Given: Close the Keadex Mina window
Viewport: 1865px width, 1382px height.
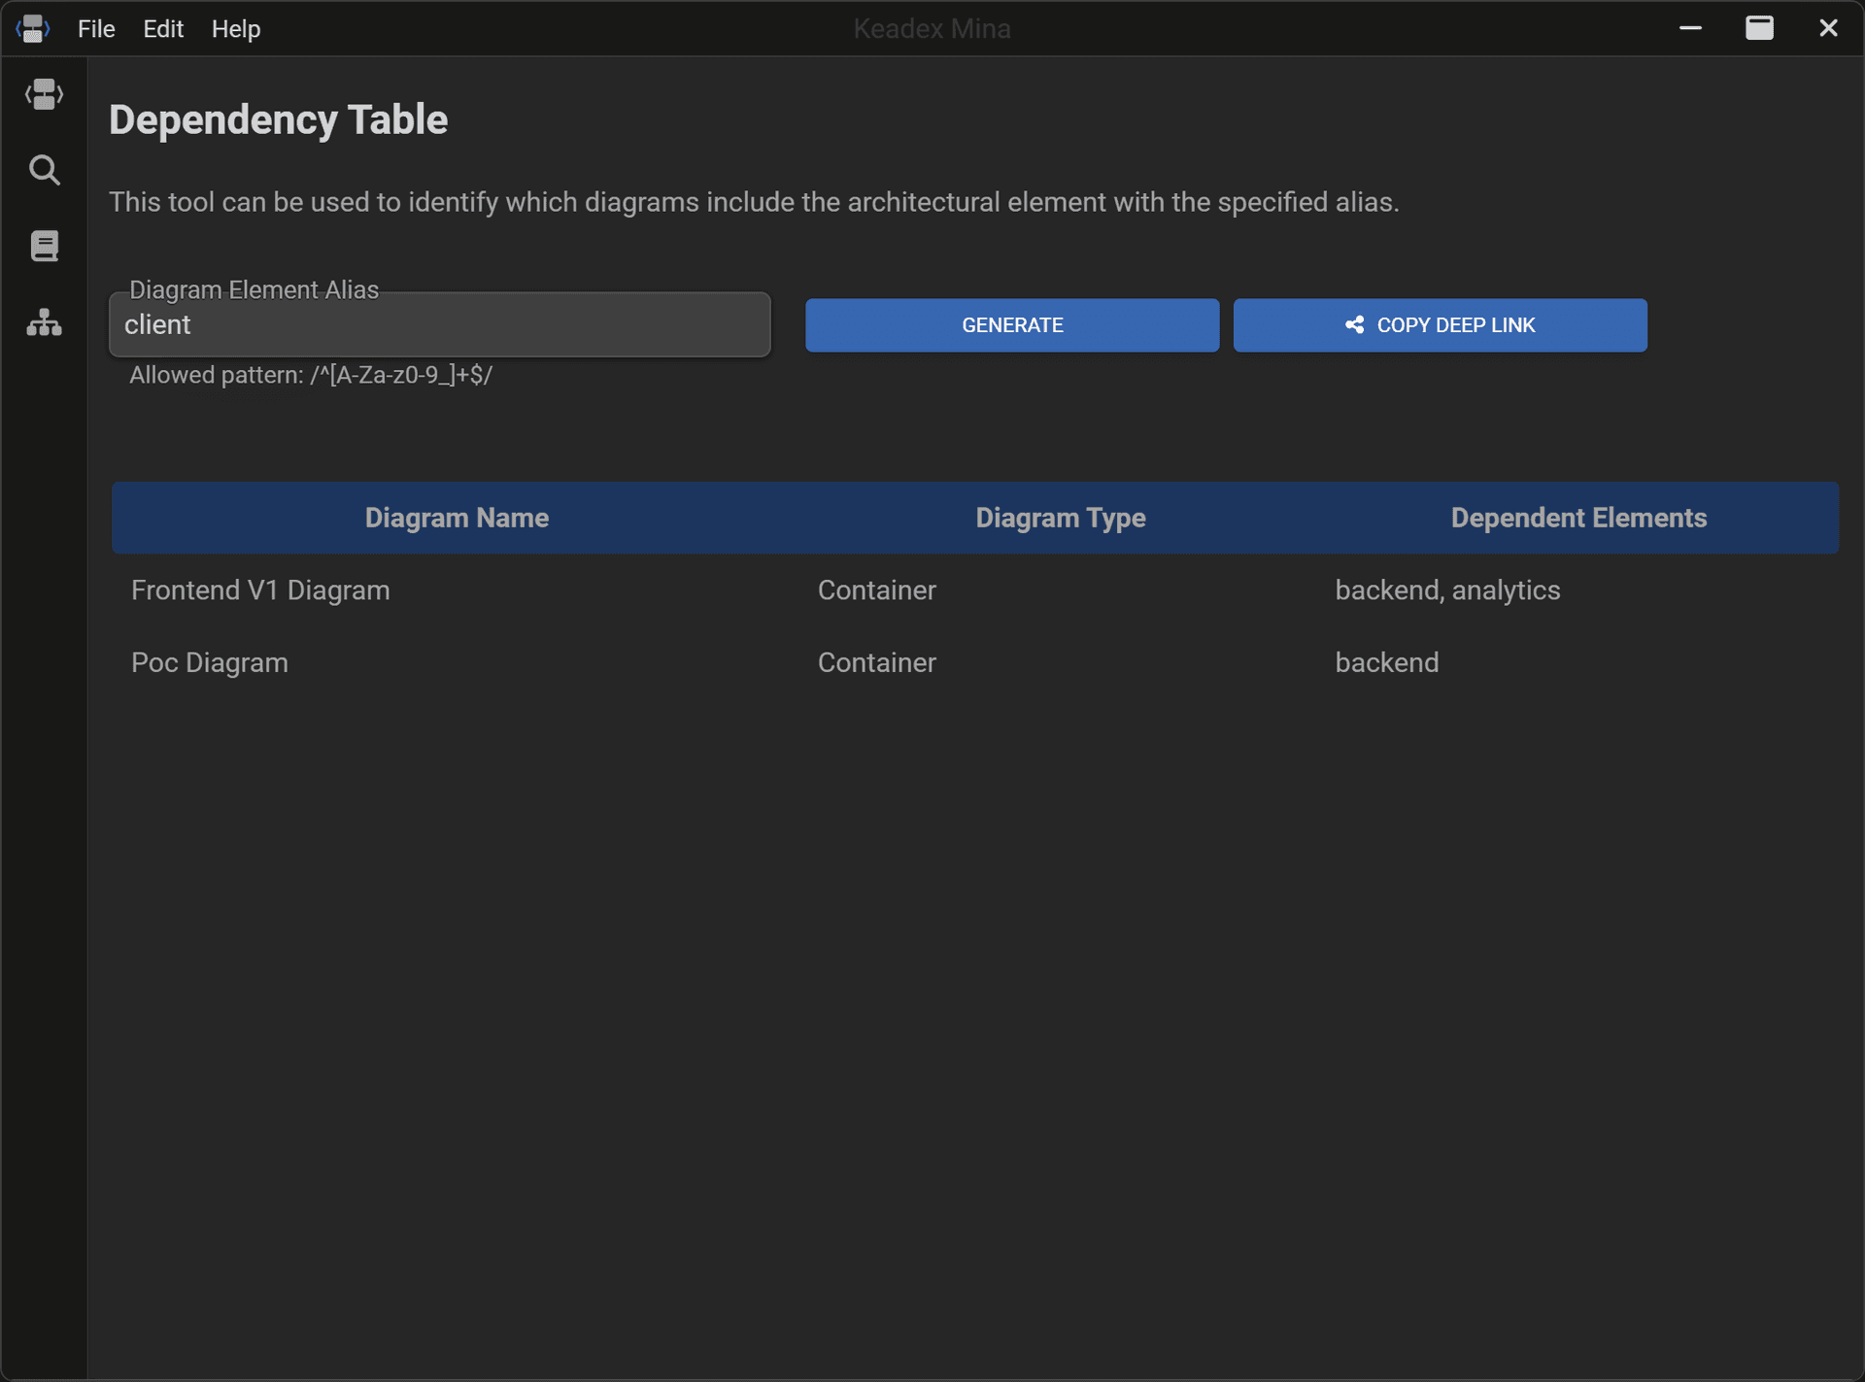Looking at the screenshot, I should click(x=1828, y=28).
